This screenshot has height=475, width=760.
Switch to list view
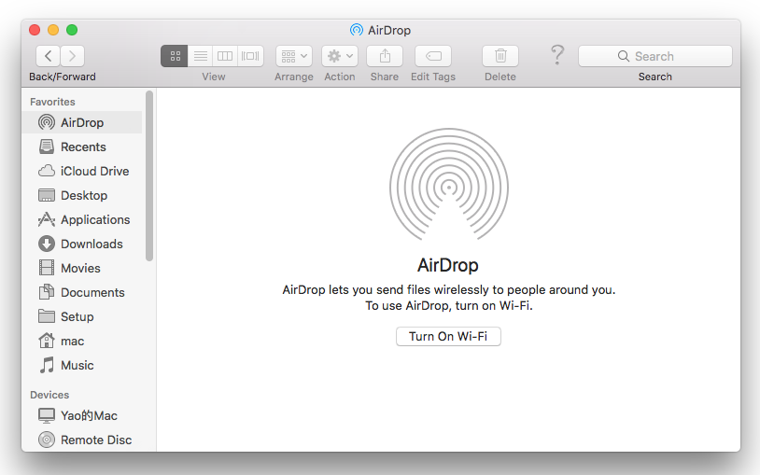(x=200, y=56)
